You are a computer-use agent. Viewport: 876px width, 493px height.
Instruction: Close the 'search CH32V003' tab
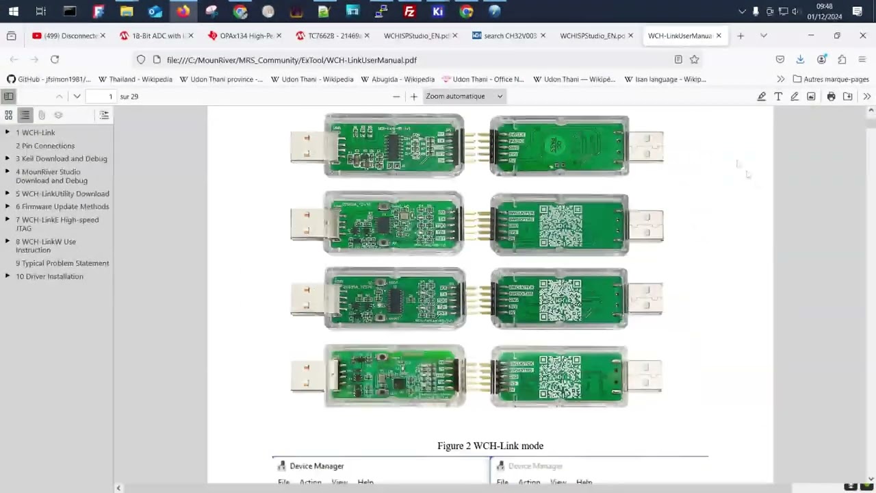(543, 36)
